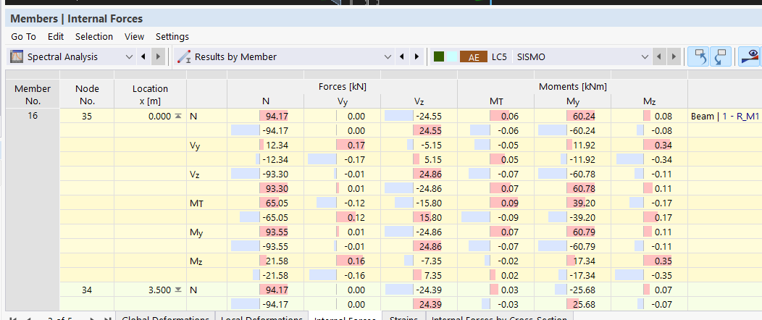Click the brown AE load case swatch
This screenshot has width=762, height=320.
coord(474,56)
